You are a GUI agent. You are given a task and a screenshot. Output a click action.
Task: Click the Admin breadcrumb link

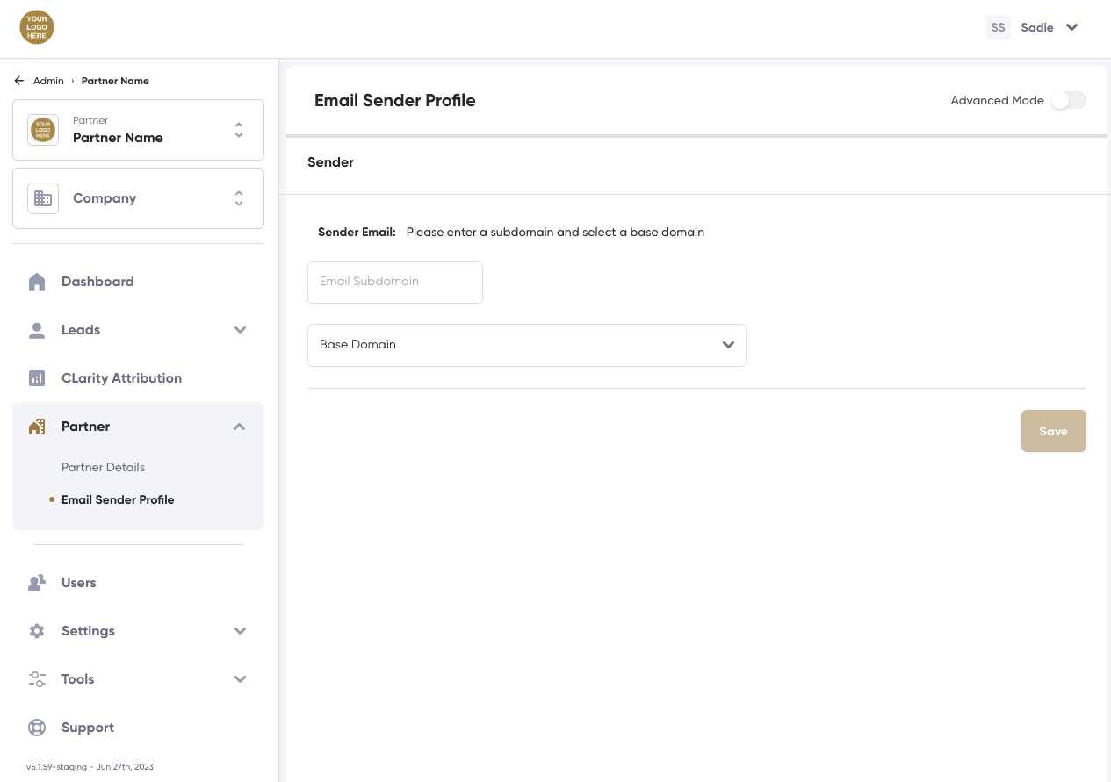coord(48,81)
